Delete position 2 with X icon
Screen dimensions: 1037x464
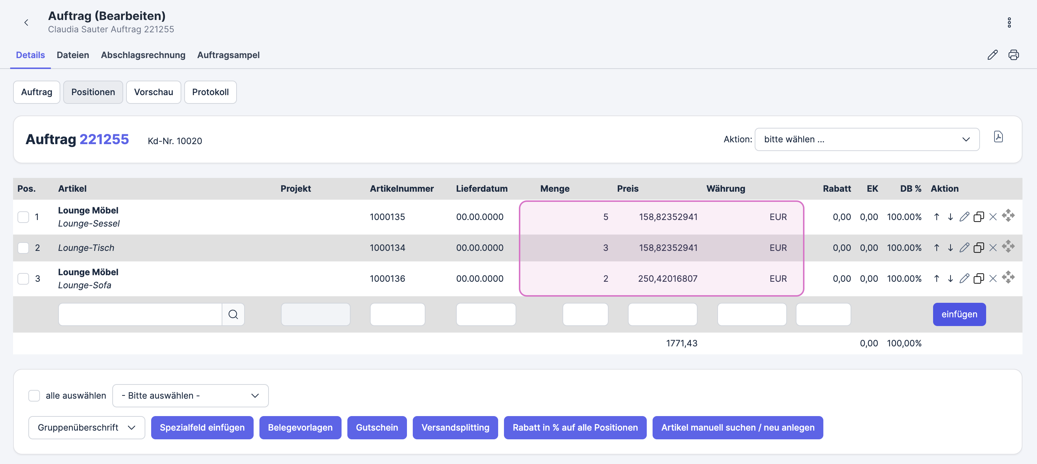click(993, 248)
